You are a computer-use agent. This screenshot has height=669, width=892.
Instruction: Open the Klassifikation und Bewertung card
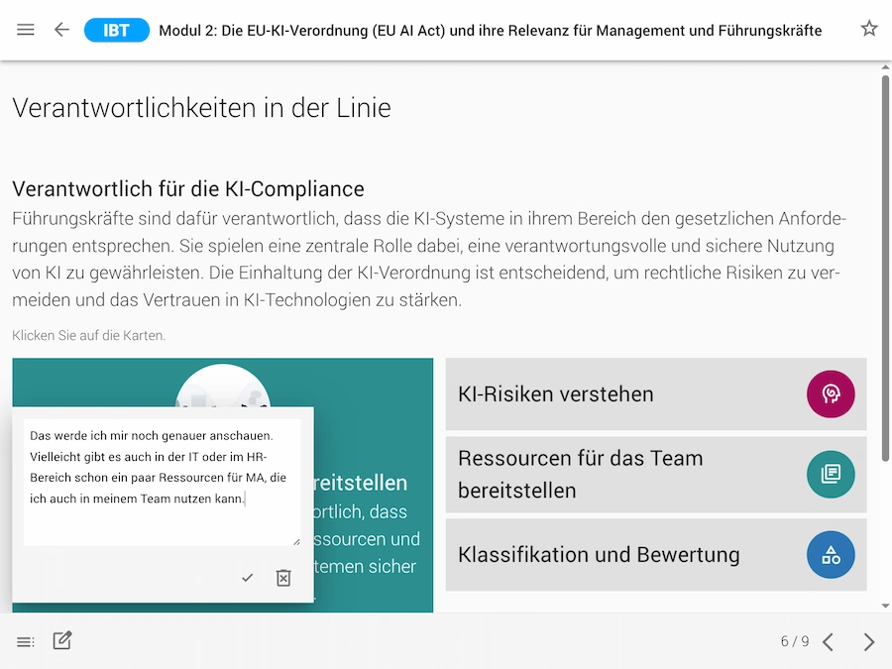click(x=656, y=555)
